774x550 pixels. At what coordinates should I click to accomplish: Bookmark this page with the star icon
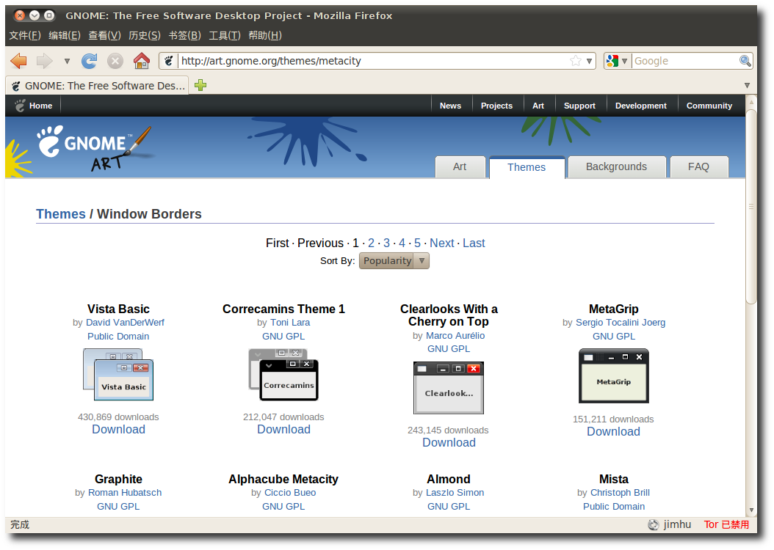tap(576, 61)
